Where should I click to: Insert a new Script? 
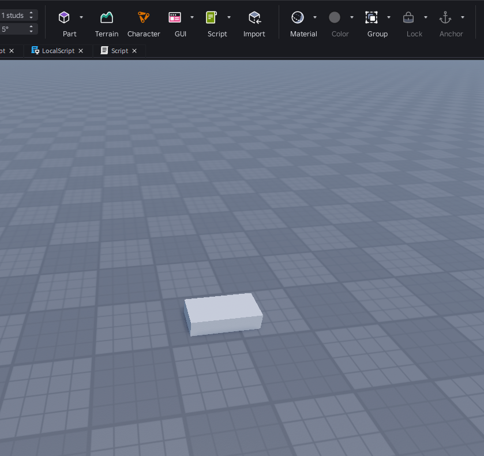coord(212,18)
